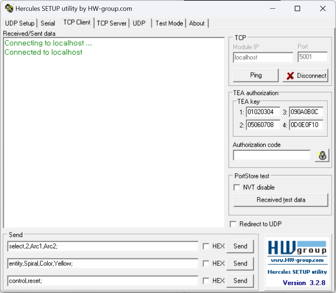
Task: Click TEA key field 4 with 0D0E0F10
Action: [x=306, y=125]
